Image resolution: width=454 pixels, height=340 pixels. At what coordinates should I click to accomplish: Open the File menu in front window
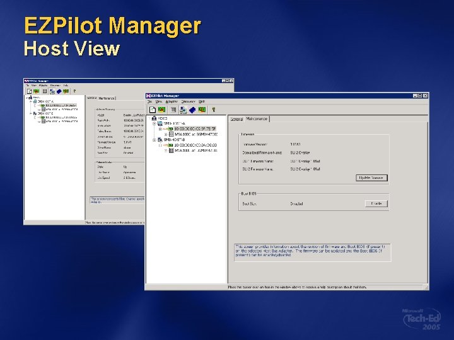[x=149, y=102]
